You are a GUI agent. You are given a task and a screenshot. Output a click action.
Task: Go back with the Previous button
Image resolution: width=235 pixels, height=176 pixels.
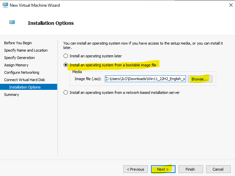135,169
